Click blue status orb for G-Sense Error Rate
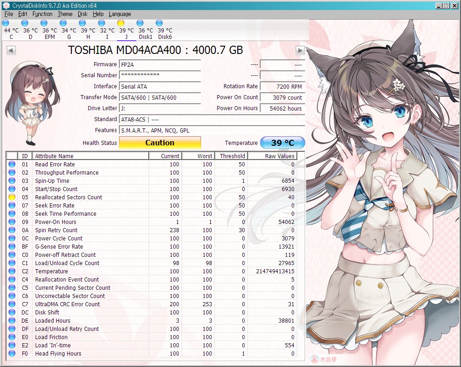 [x=12, y=246]
